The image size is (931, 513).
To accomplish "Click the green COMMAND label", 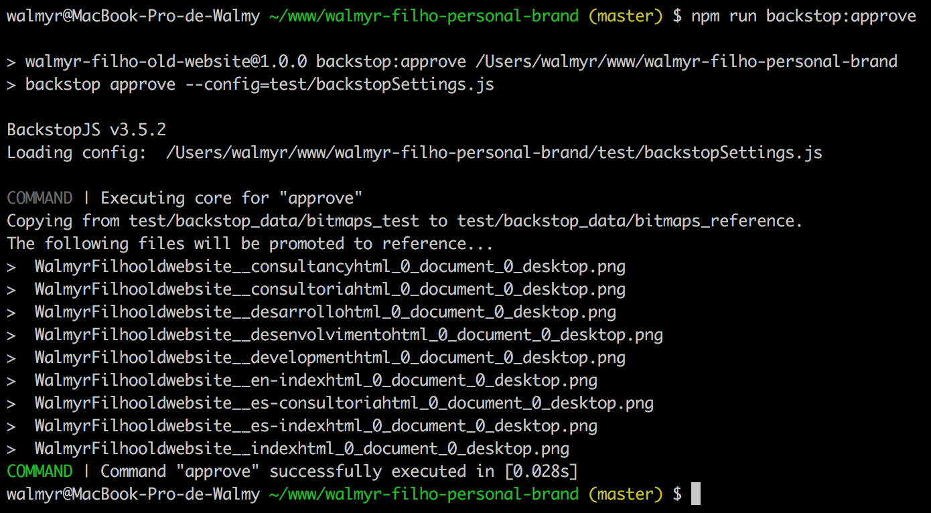I will (40, 471).
